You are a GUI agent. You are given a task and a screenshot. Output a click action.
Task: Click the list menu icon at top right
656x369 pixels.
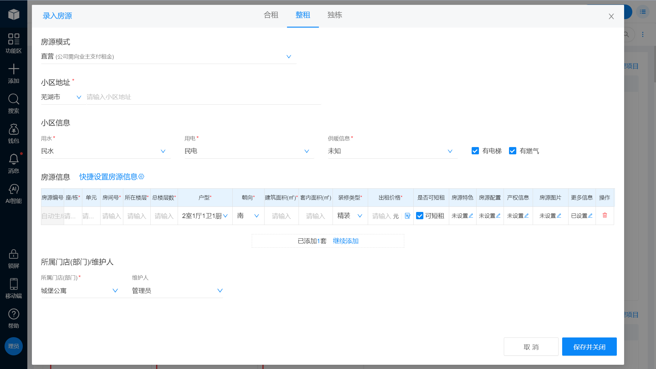coord(643,12)
